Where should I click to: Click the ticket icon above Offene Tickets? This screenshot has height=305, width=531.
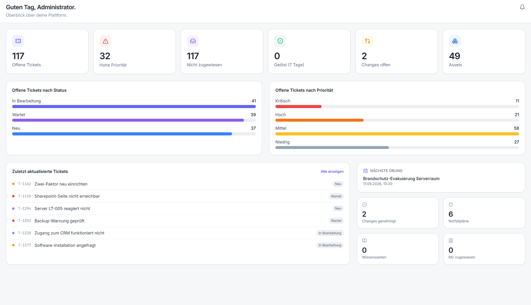point(18,41)
